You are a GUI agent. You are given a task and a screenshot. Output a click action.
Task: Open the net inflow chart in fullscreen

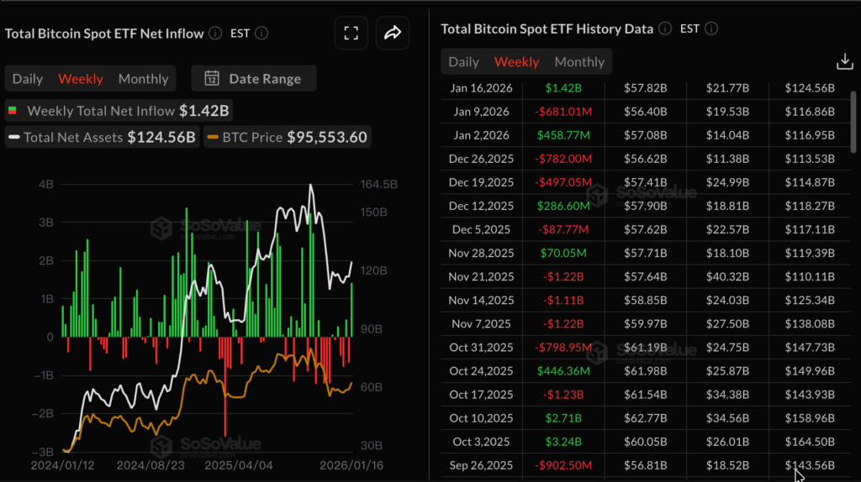point(351,34)
